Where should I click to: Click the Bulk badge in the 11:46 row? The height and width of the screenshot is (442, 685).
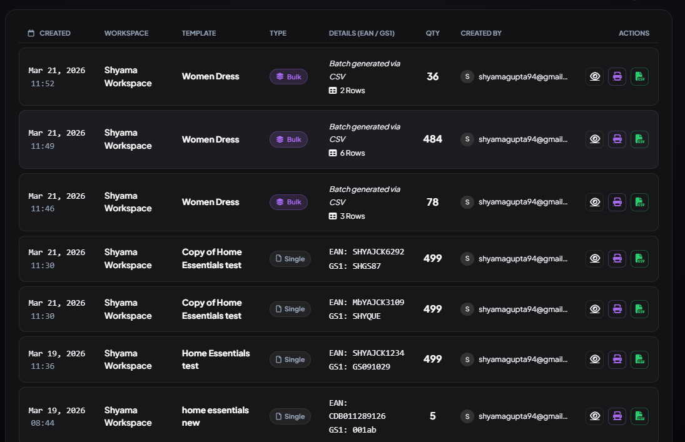(x=289, y=202)
